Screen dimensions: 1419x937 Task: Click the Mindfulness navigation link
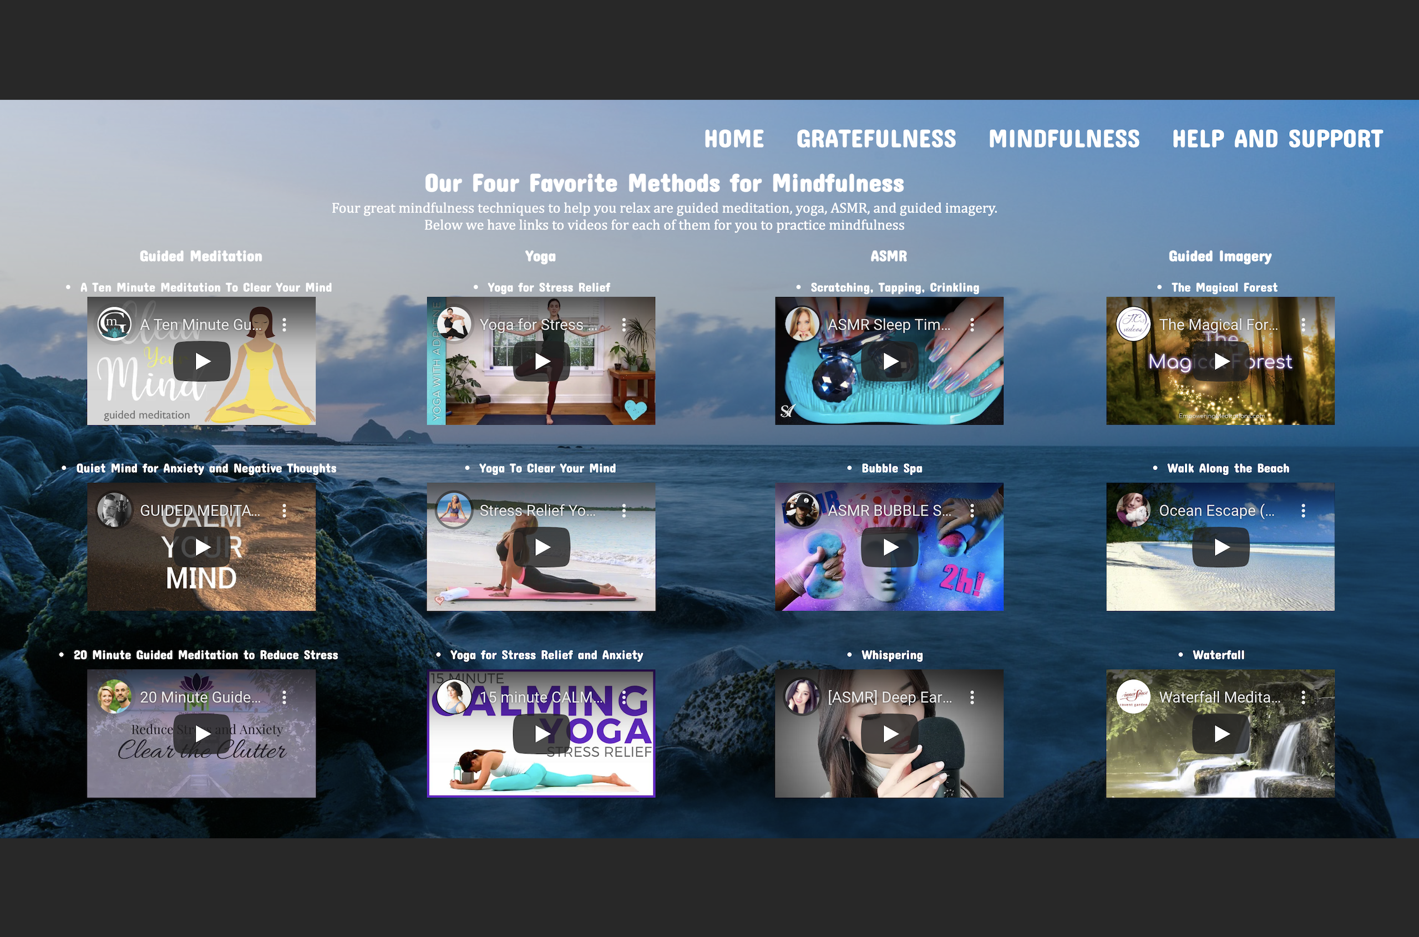click(x=1064, y=139)
